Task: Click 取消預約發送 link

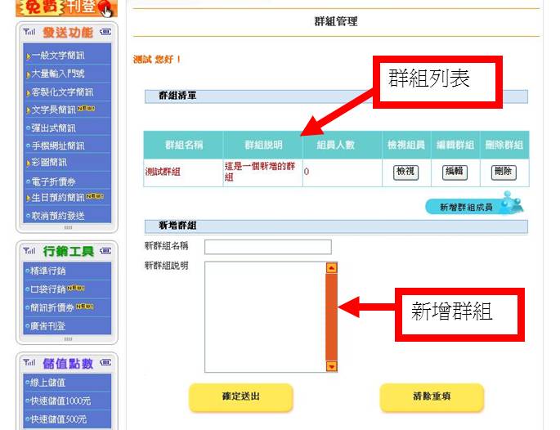Action: pyautogui.click(x=58, y=216)
